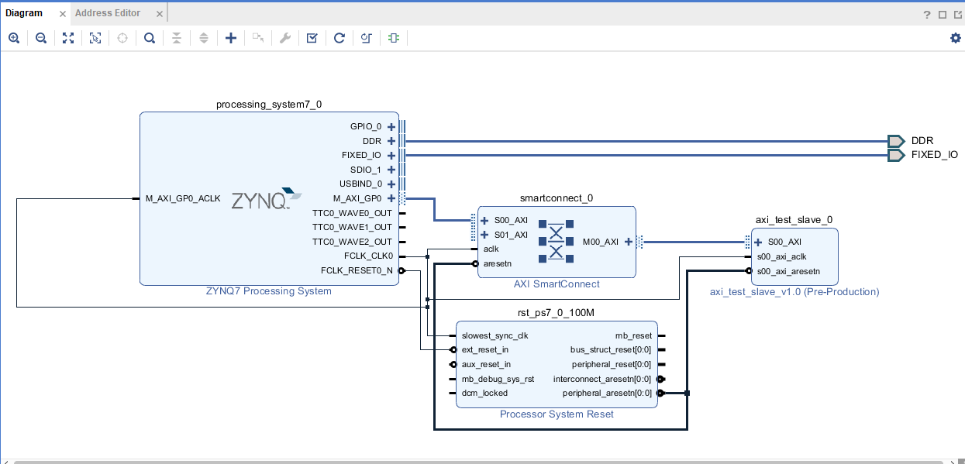This screenshot has width=965, height=464.
Task: Select the s00_axi_aresetn pin
Action: coord(788,271)
